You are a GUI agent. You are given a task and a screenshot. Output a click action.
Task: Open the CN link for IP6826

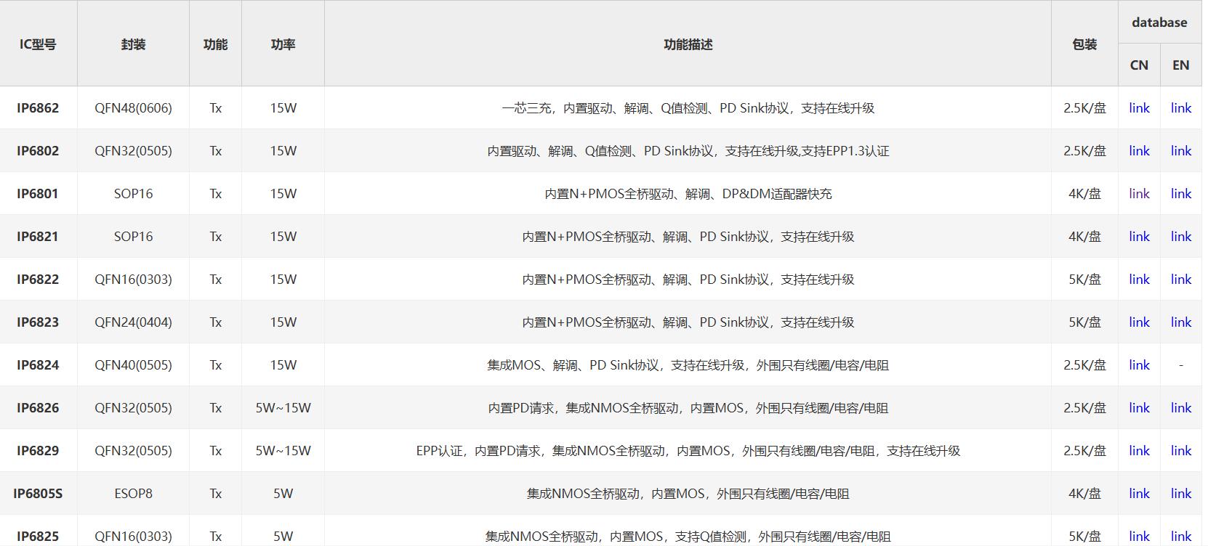tap(1139, 408)
